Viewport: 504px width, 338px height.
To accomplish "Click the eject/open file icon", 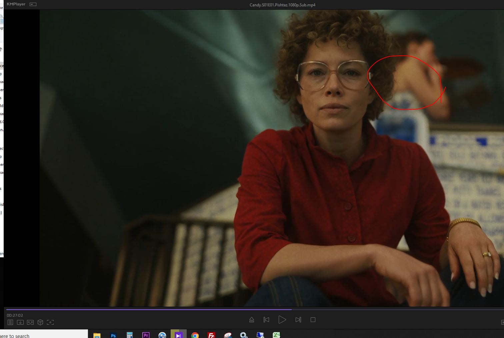I will (252, 320).
